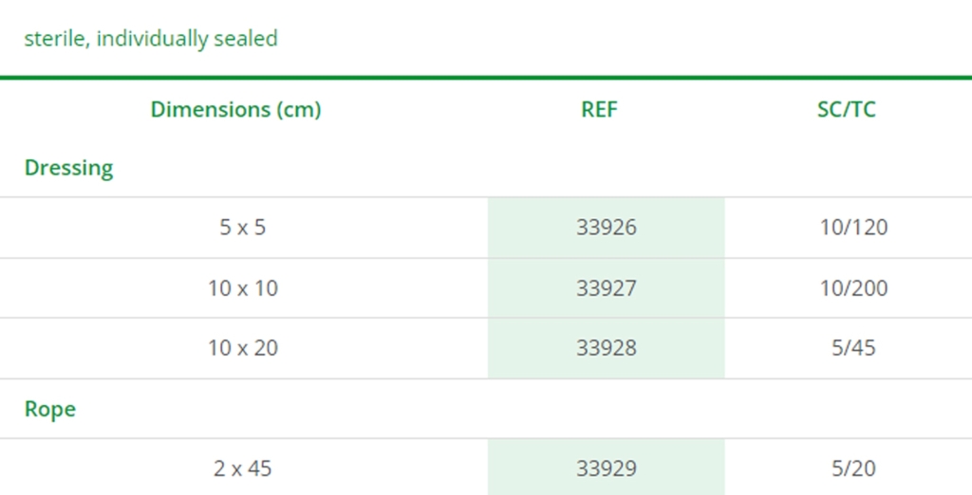
Task: Click the 2 x 45 dimension cell
Action: click(243, 468)
